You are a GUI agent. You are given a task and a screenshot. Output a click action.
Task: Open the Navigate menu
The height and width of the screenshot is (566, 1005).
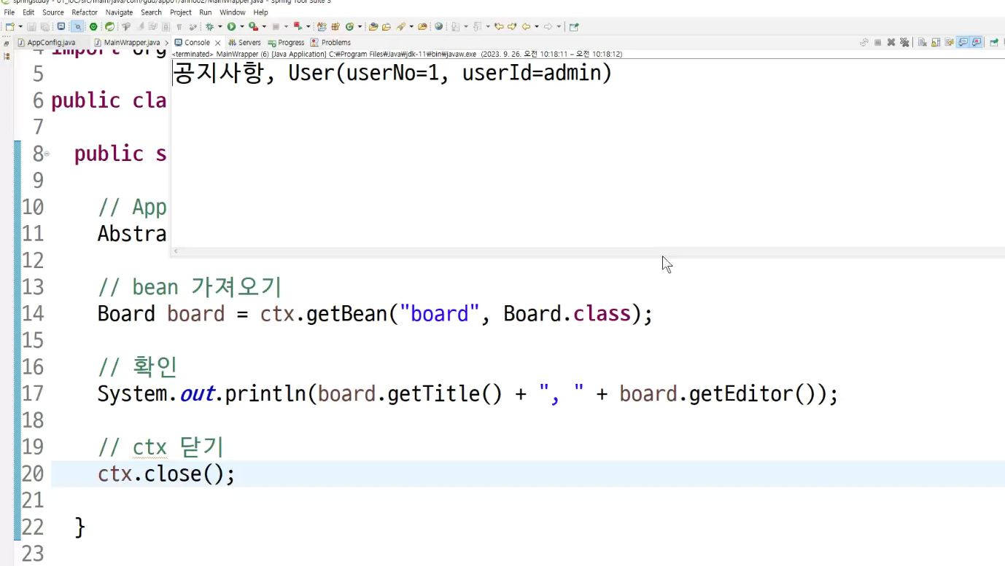pyautogui.click(x=120, y=12)
